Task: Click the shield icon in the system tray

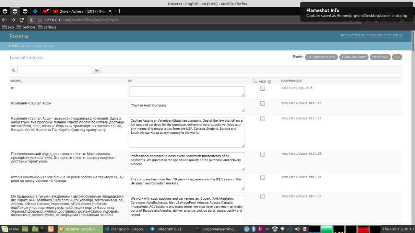Action: coord(275,229)
